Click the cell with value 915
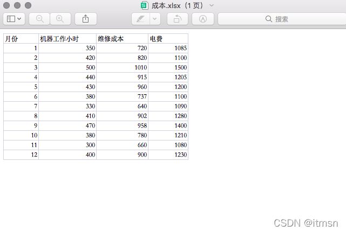Image resolution: width=346 pixels, height=232 pixels. [x=122, y=78]
